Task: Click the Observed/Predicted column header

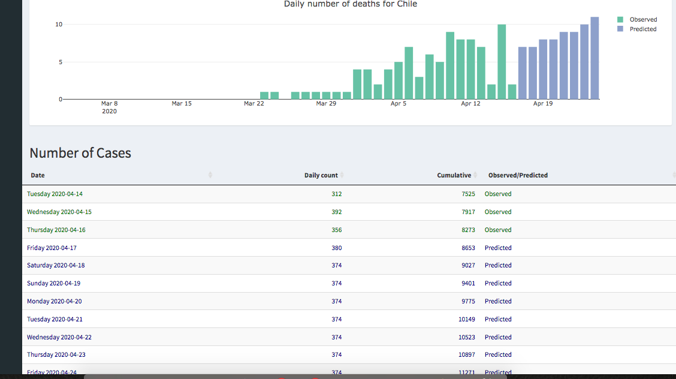Action: pos(518,175)
